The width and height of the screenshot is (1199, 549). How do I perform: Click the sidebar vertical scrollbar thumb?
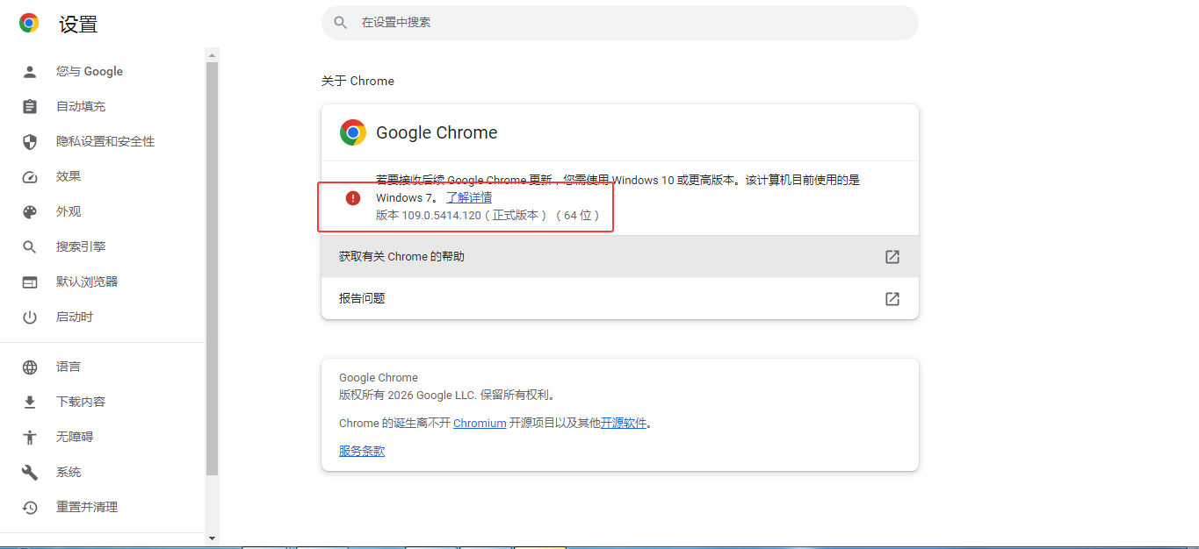coord(212,268)
